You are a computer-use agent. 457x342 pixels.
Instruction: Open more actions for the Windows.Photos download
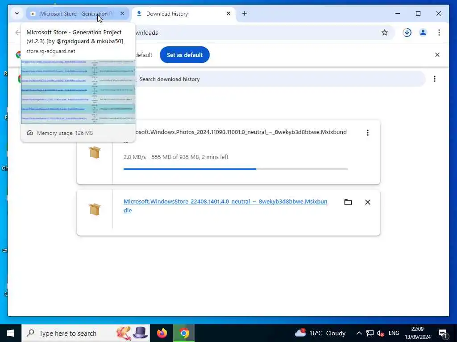[x=368, y=133]
